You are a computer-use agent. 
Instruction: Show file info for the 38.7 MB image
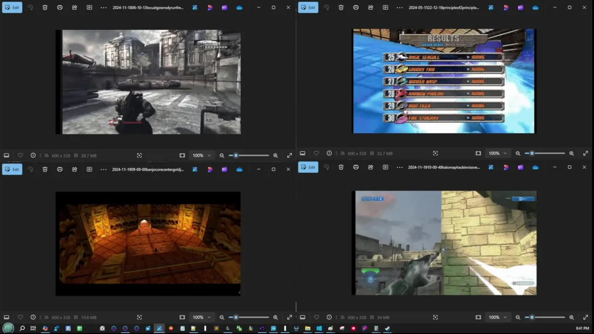point(33,155)
